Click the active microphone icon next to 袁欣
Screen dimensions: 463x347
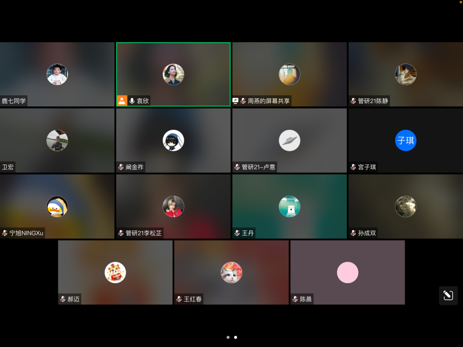pyautogui.click(x=132, y=101)
